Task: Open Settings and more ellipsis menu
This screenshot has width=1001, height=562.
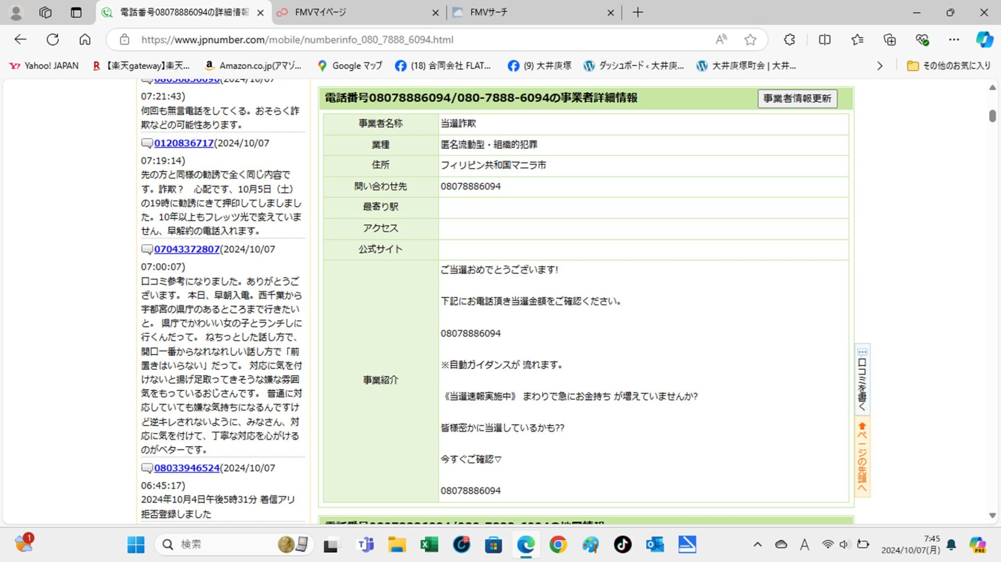Action: click(954, 40)
